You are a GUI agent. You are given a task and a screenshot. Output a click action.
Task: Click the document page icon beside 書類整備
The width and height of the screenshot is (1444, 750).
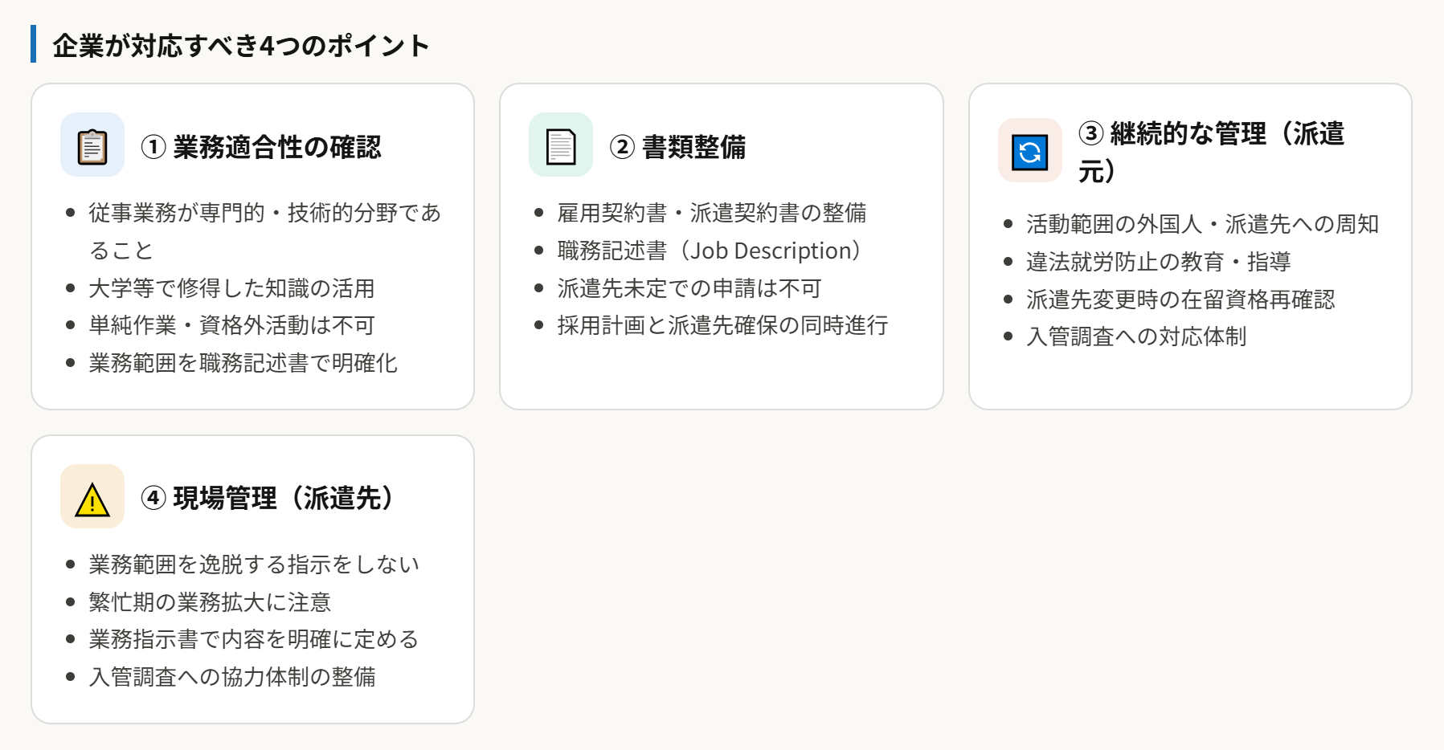click(x=560, y=145)
